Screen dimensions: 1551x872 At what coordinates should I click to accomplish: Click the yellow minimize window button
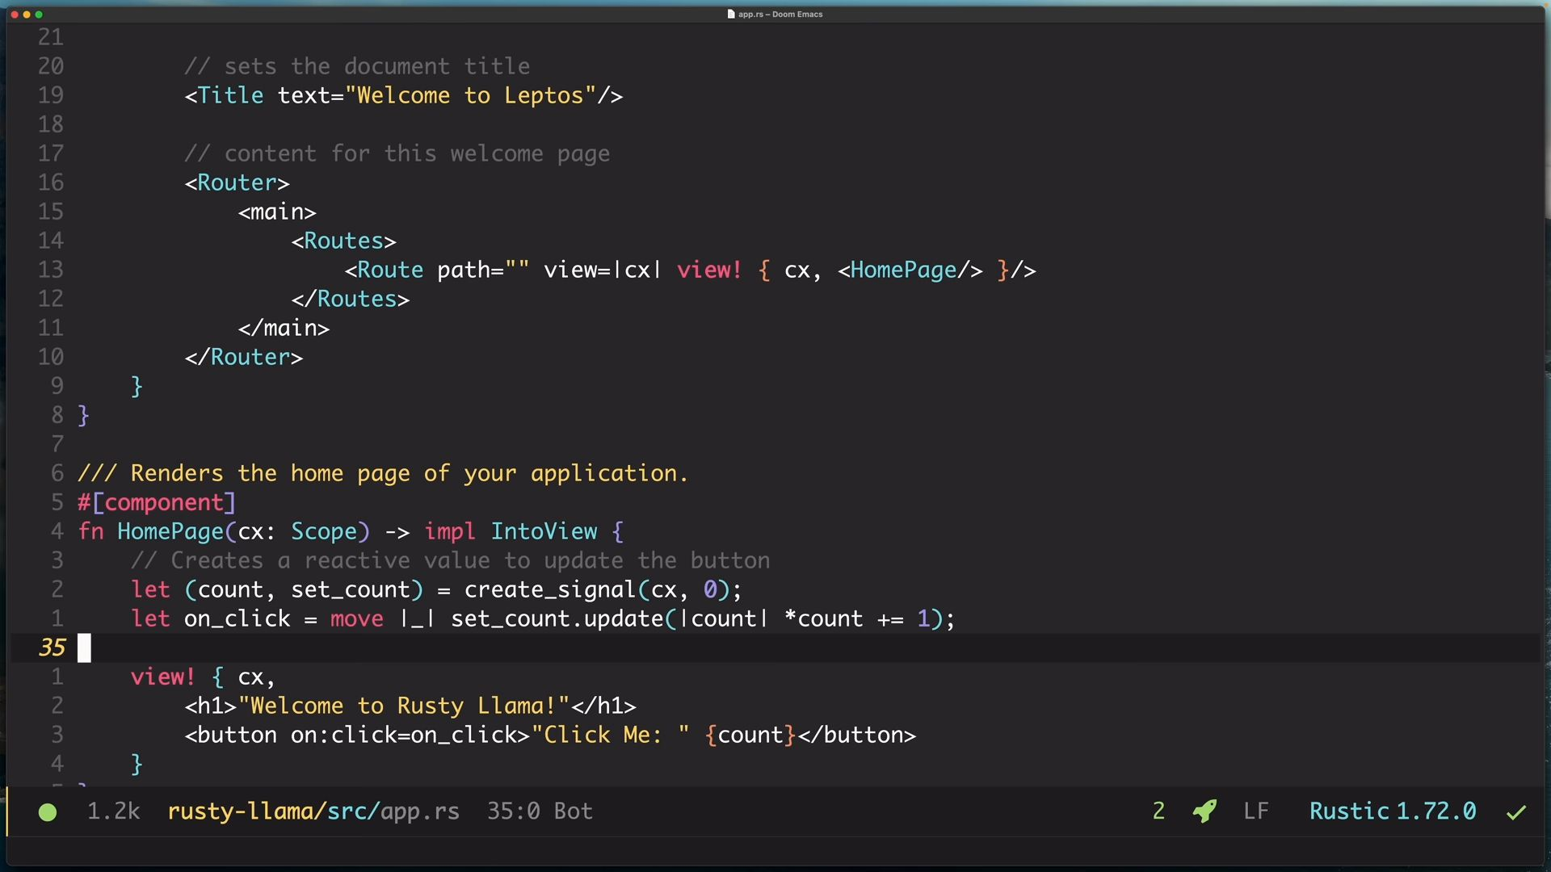click(x=27, y=15)
